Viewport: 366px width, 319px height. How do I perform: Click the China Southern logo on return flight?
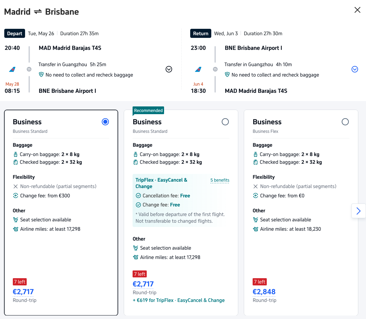(198, 69)
